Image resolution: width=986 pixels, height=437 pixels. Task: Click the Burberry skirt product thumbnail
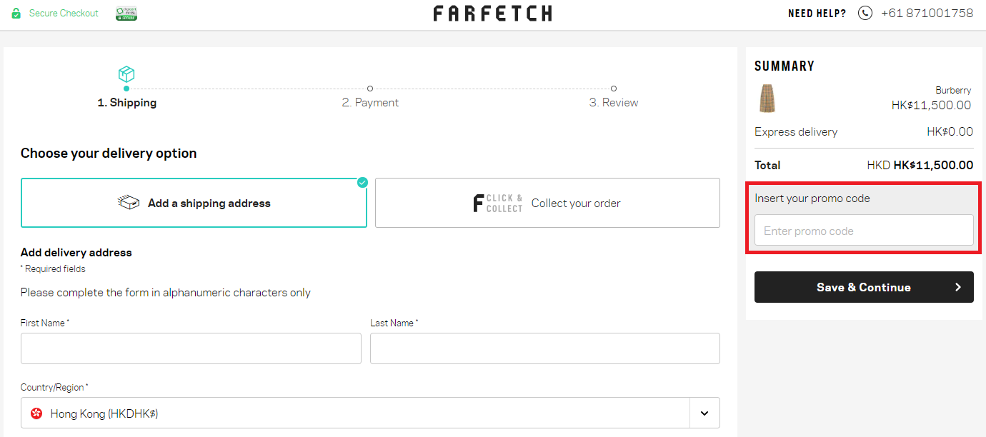767,99
